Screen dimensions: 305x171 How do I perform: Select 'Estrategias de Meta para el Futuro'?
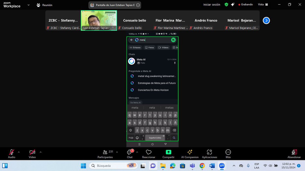(x=152, y=83)
